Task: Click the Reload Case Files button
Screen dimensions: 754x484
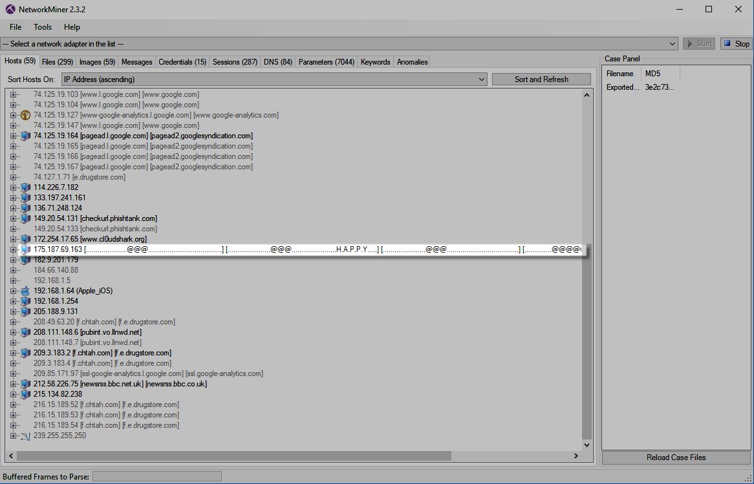Action: tap(676, 458)
